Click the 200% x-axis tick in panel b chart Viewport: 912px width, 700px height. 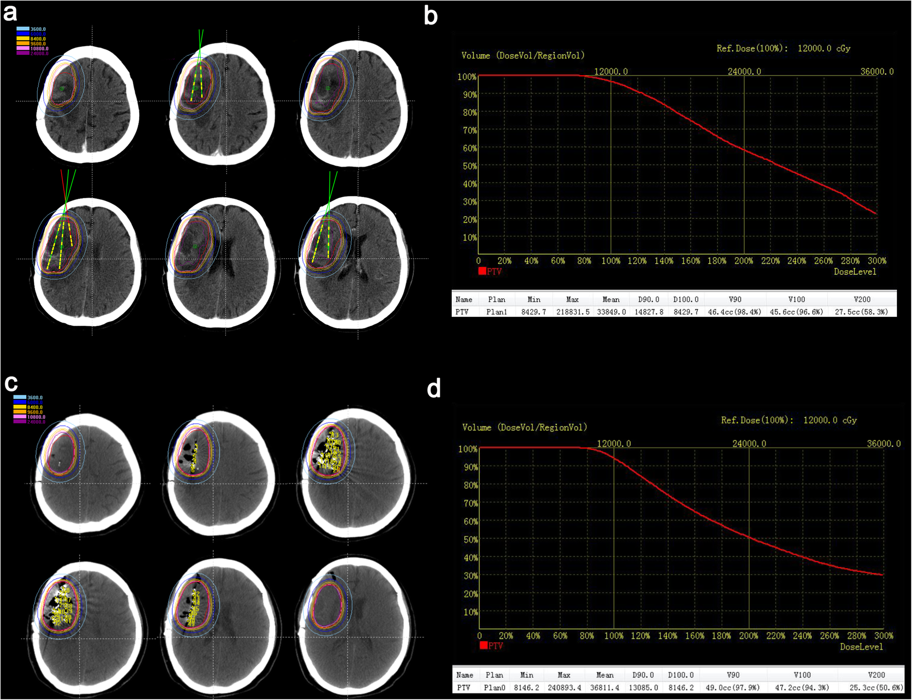coord(744,261)
